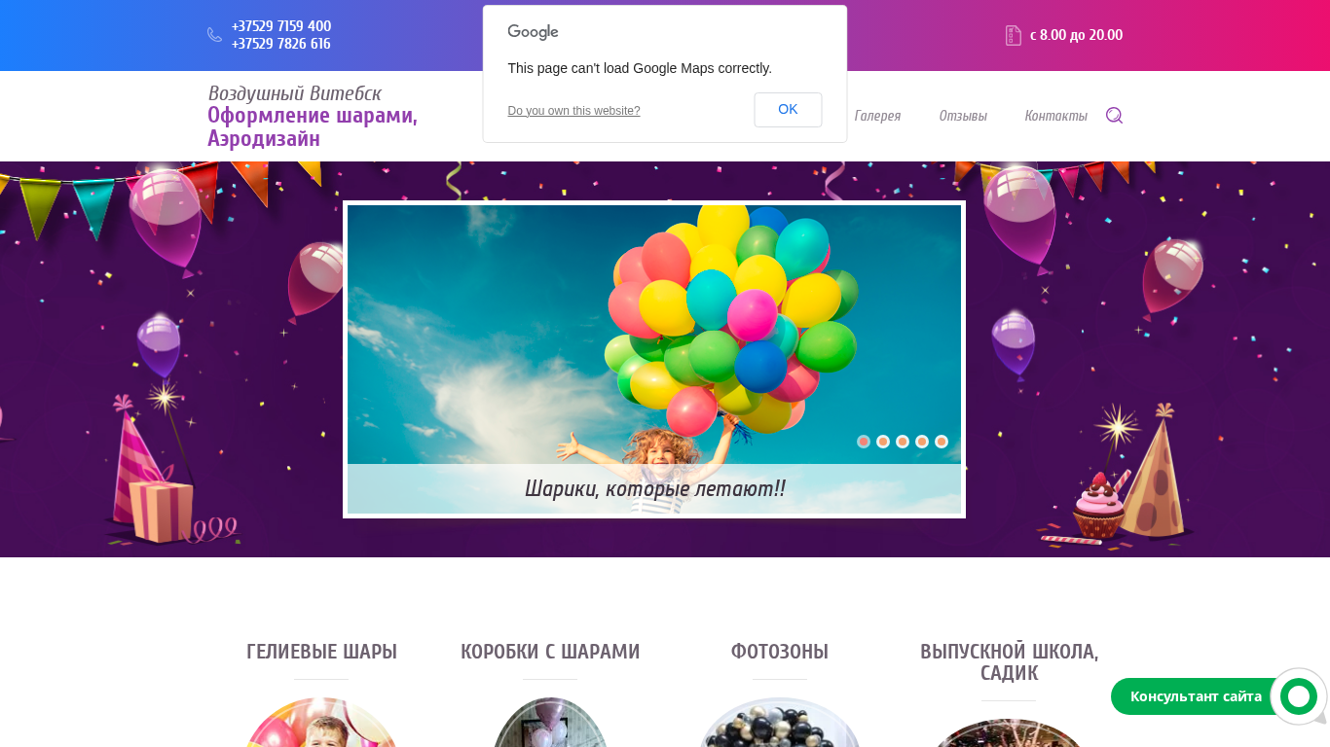Select the third slider pagination dot
Image resolution: width=1330 pixels, height=747 pixels.
pyautogui.click(x=903, y=442)
